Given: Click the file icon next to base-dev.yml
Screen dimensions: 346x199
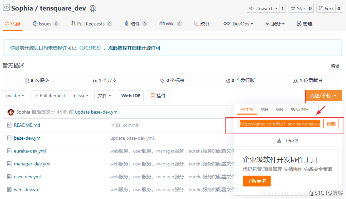Looking at the screenshot, I should tap(9, 138).
